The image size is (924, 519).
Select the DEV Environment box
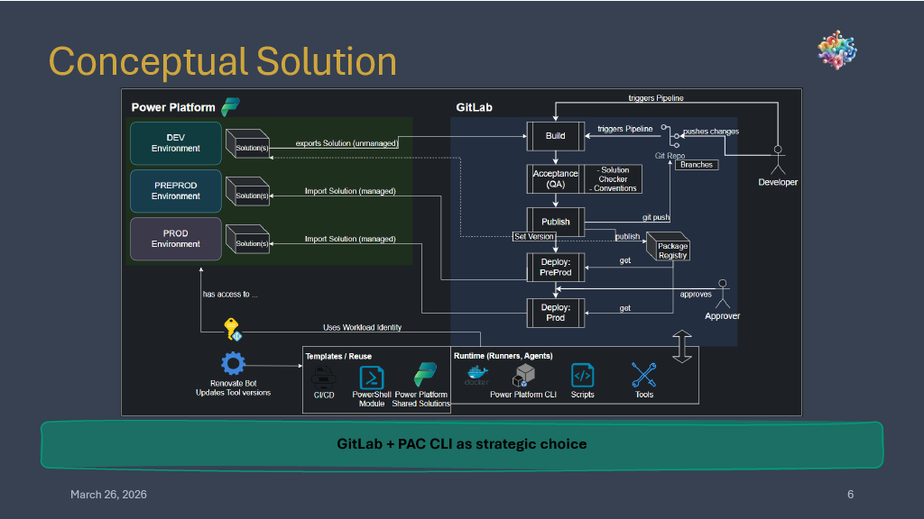(176, 143)
